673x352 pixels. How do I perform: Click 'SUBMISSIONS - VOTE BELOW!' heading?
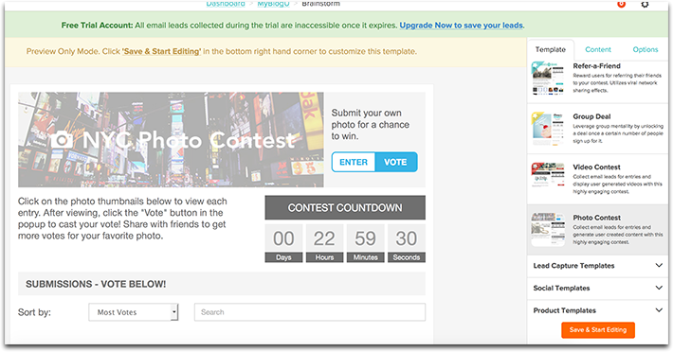[x=96, y=284]
